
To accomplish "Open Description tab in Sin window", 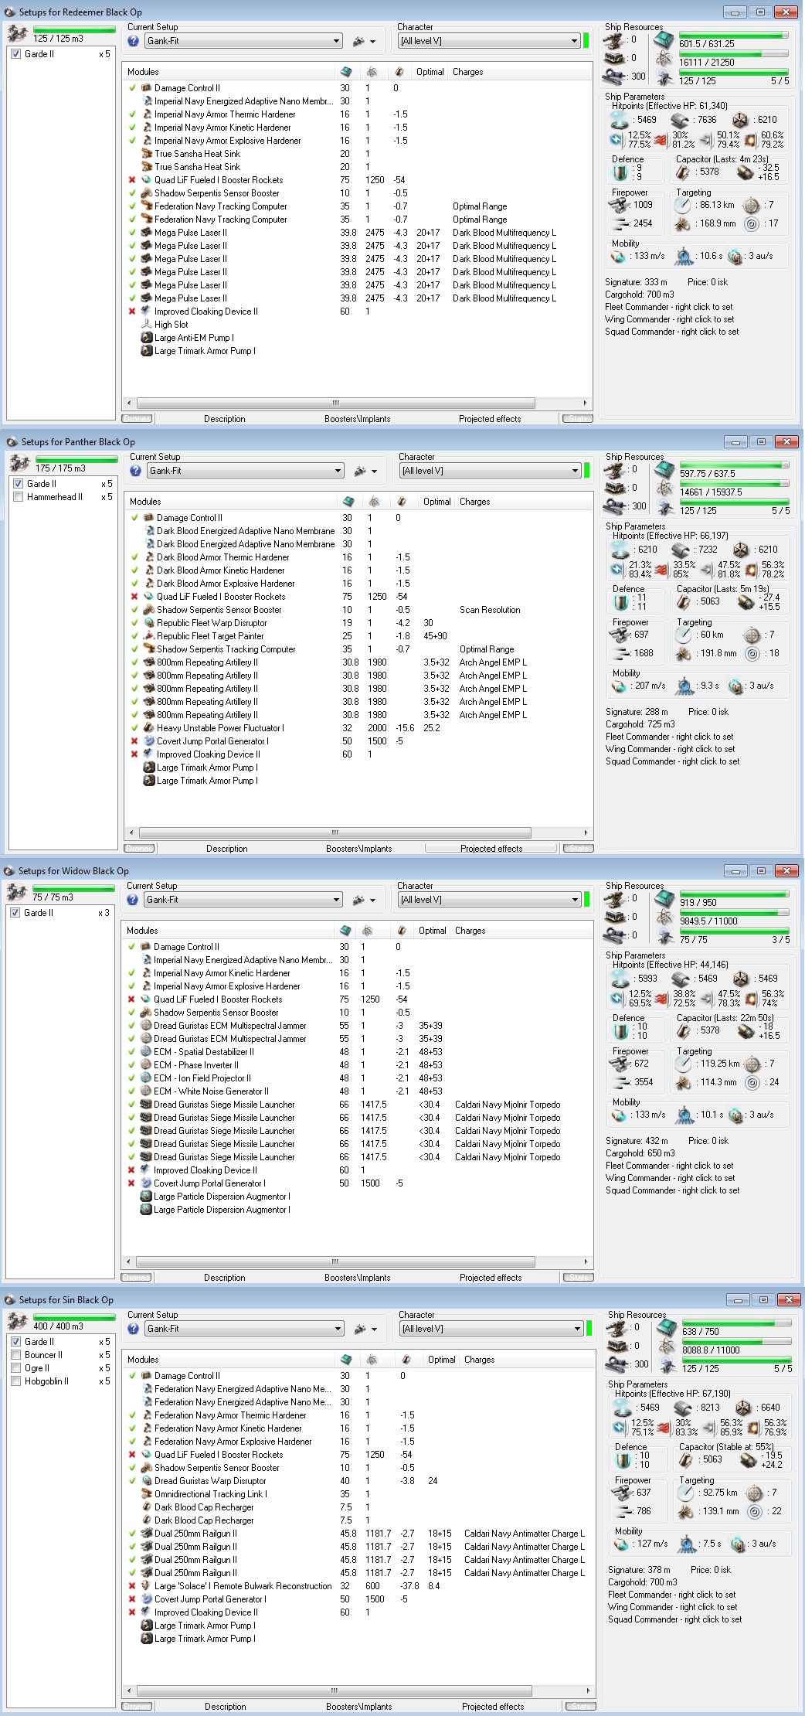I will click(225, 1707).
